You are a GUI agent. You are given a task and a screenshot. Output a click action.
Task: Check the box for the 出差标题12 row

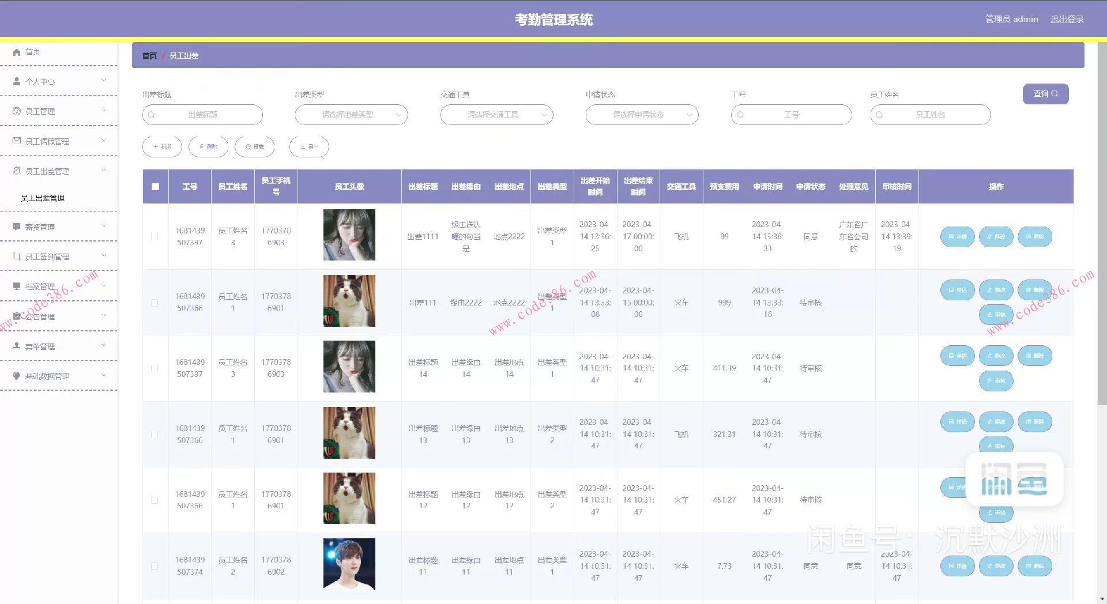tap(155, 500)
